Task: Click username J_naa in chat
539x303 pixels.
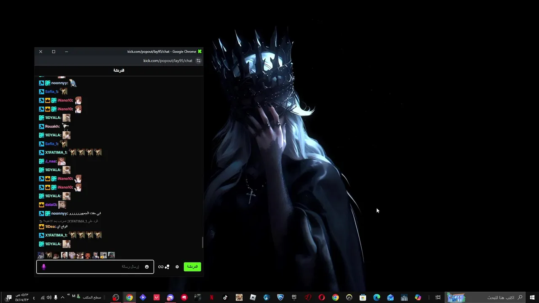Action: (x=51, y=161)
